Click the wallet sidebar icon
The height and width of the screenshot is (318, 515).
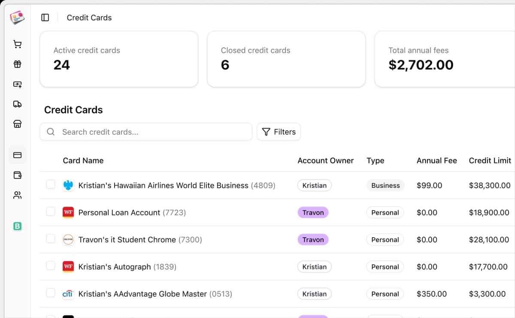(x=17, y=175)
